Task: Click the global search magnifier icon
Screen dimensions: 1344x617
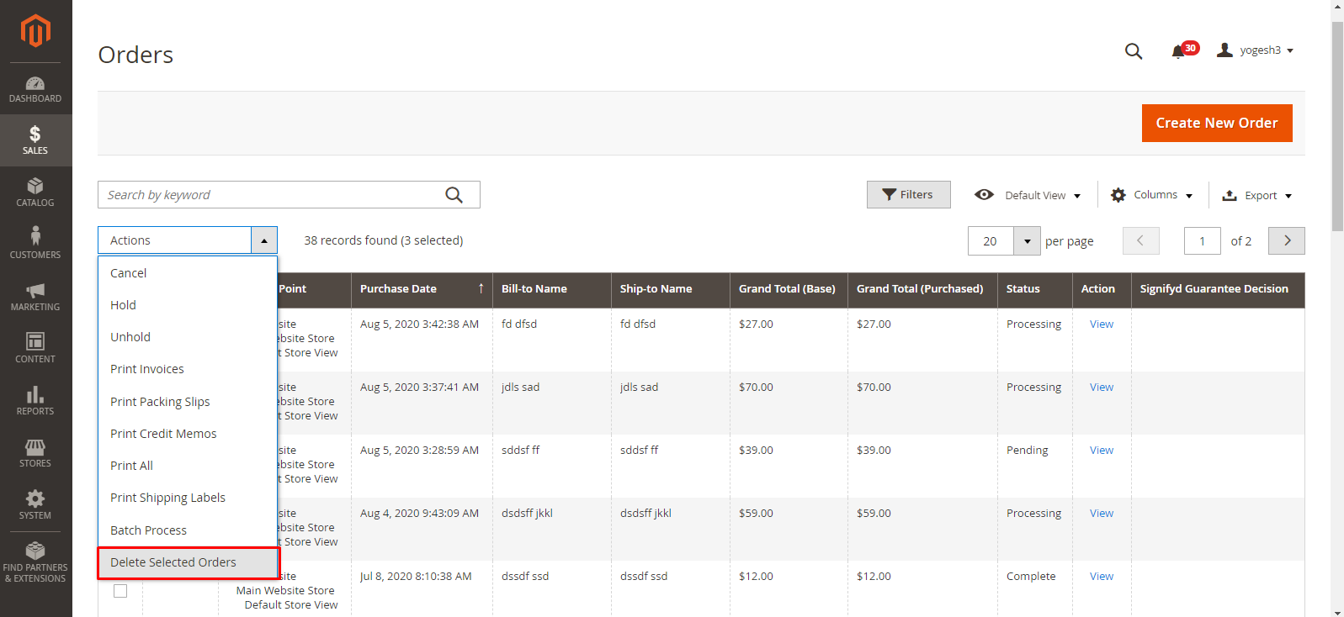Action: coord(1134,51)
